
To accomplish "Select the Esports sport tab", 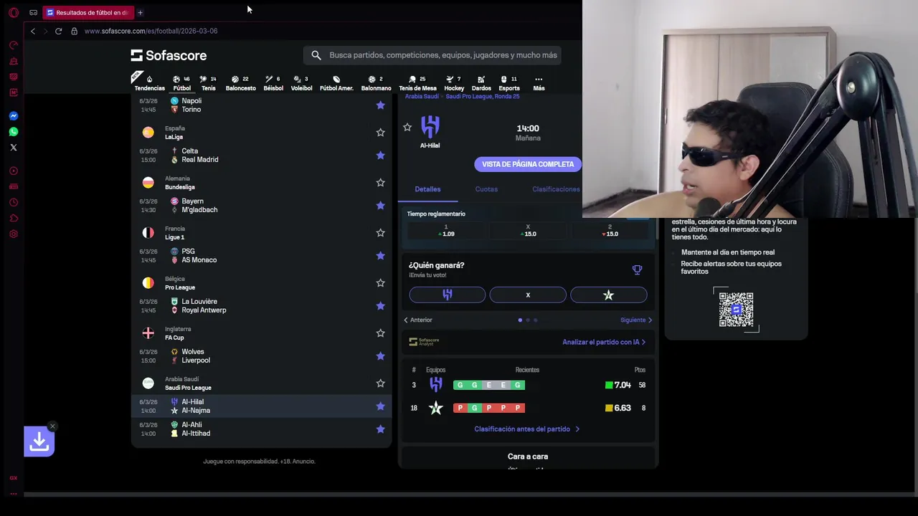I will (x=509, y=83).
